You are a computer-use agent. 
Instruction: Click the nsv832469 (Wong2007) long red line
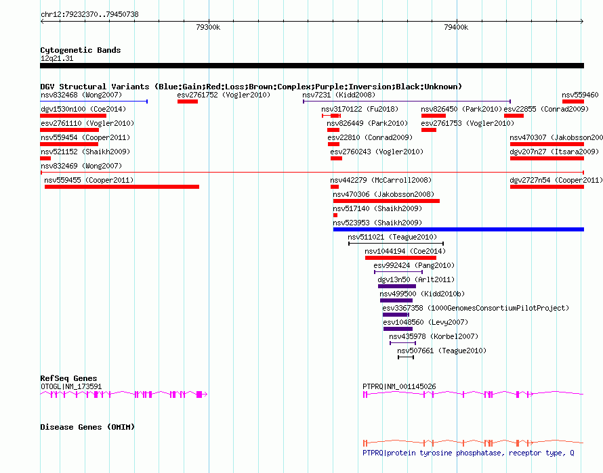pos(312,173)
